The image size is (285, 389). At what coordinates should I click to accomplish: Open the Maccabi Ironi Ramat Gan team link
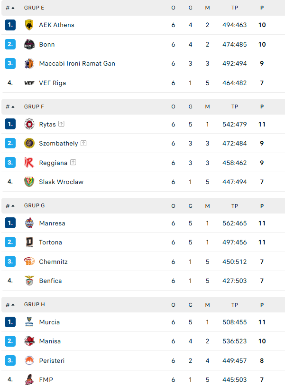tap(77, 64)
